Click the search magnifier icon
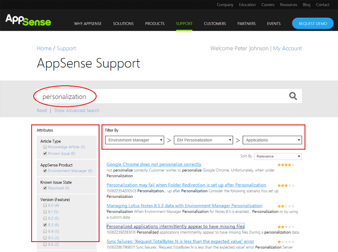This screenshot has height=252, width=338. [293, 96]
